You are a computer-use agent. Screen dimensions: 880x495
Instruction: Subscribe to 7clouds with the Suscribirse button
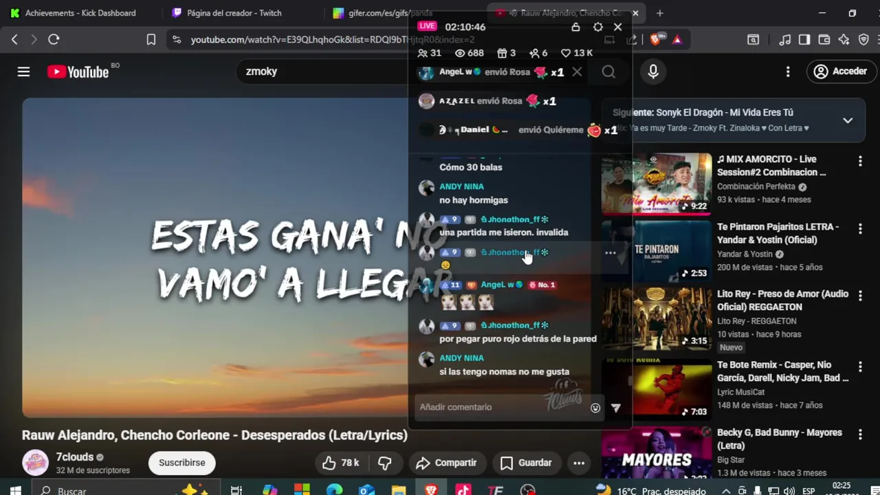point(181,463)
